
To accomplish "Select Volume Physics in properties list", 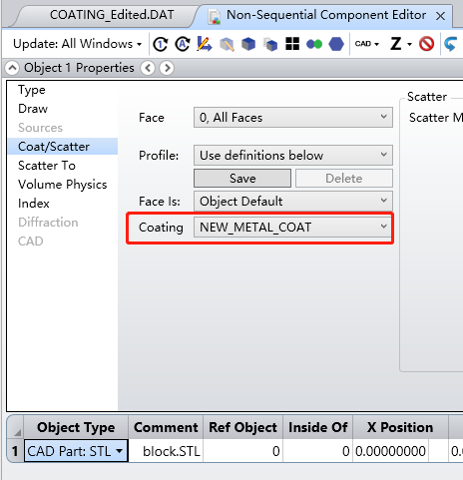I will coord(63,185).
